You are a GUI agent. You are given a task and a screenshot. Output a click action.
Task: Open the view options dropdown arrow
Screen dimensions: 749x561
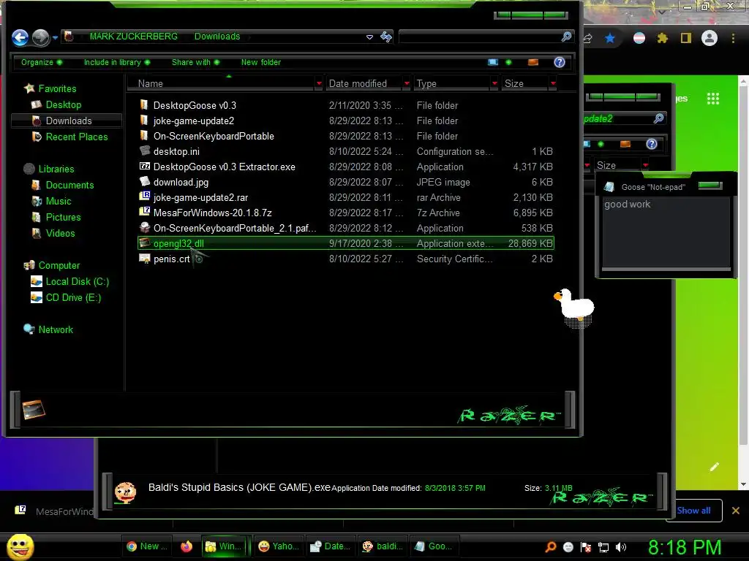[x=508, y=63]
